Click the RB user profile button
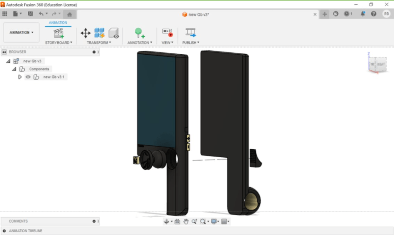 386,14
